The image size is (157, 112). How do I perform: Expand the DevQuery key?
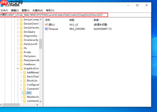tap(18, 32)
